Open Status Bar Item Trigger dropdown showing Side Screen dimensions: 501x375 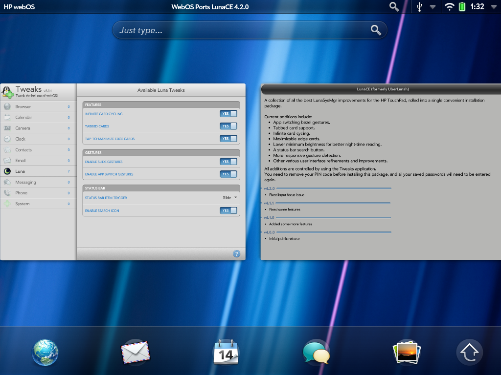[230, 198]
